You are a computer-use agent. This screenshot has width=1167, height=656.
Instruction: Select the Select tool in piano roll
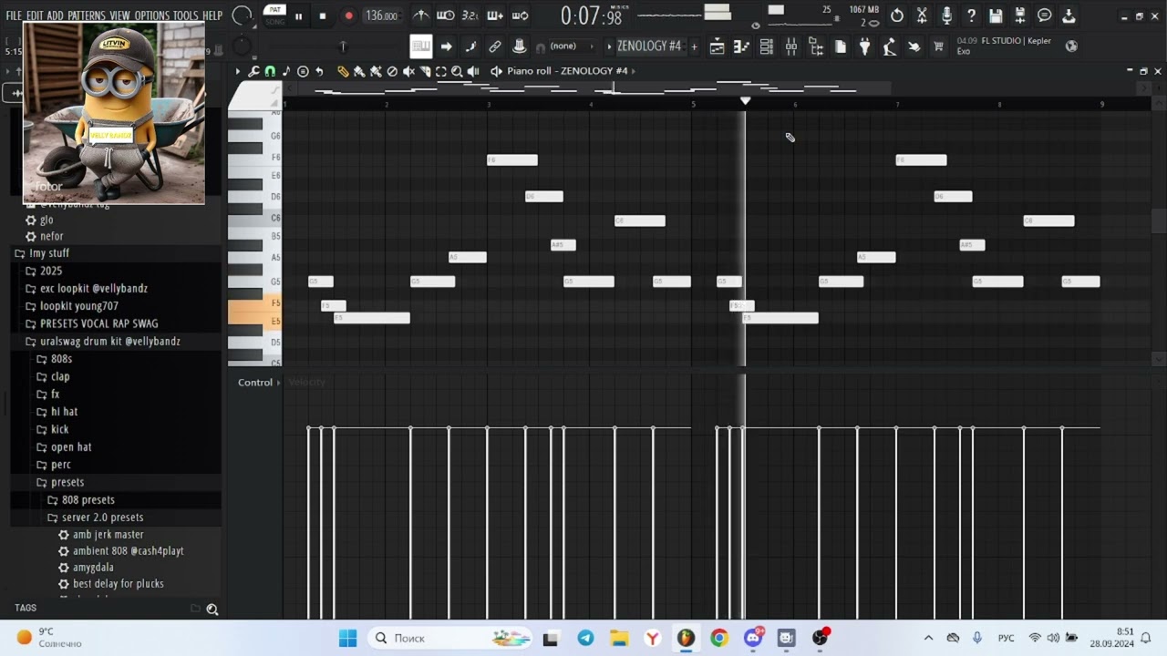441,71
